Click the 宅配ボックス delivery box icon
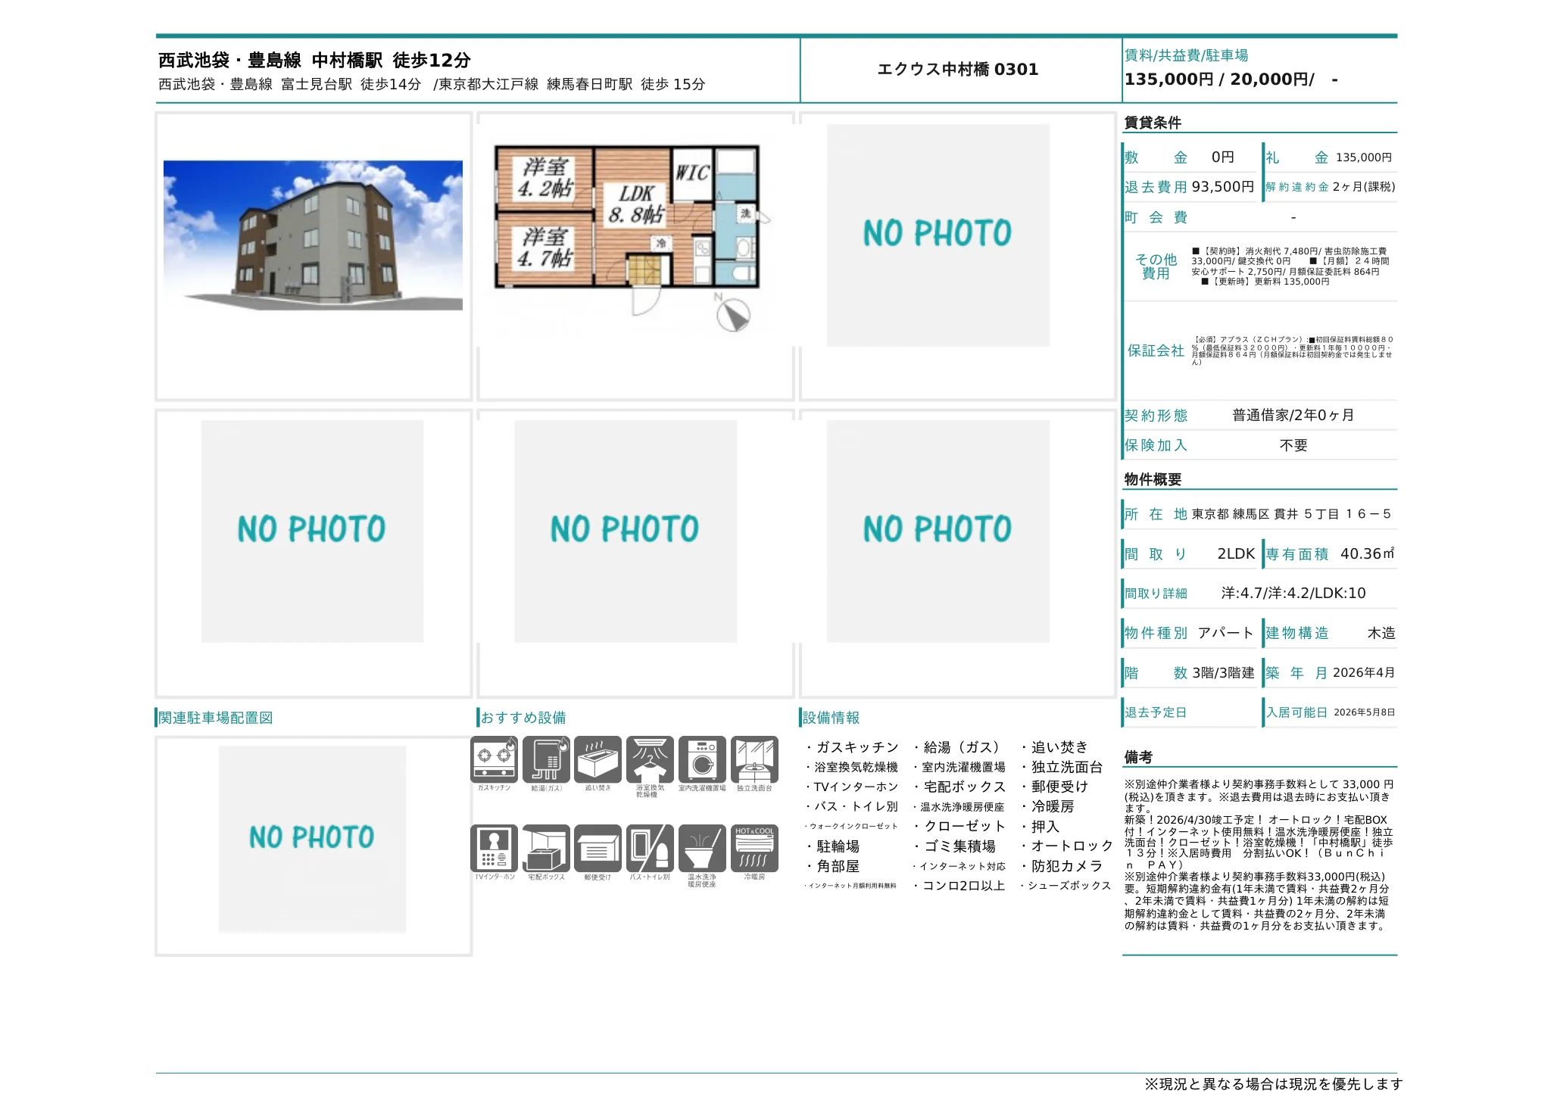The width and height of the screenshot is (1557, 1100). pos(546,848)
